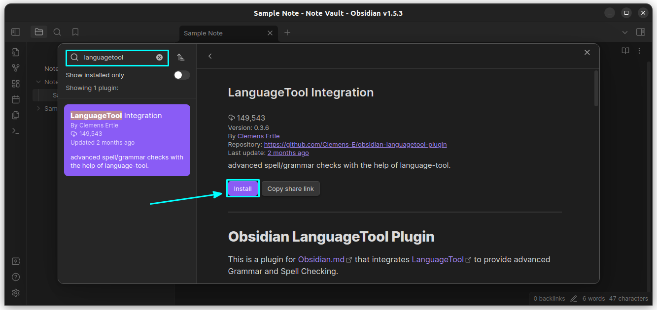Open the Clemens Ertle author link
This screenshot has width=657, height=310.
(x=258, y=136)
